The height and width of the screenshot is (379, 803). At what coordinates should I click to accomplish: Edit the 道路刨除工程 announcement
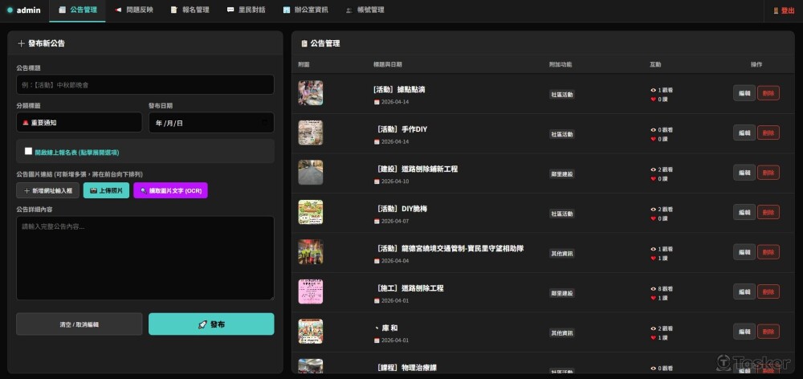point(744,291)
